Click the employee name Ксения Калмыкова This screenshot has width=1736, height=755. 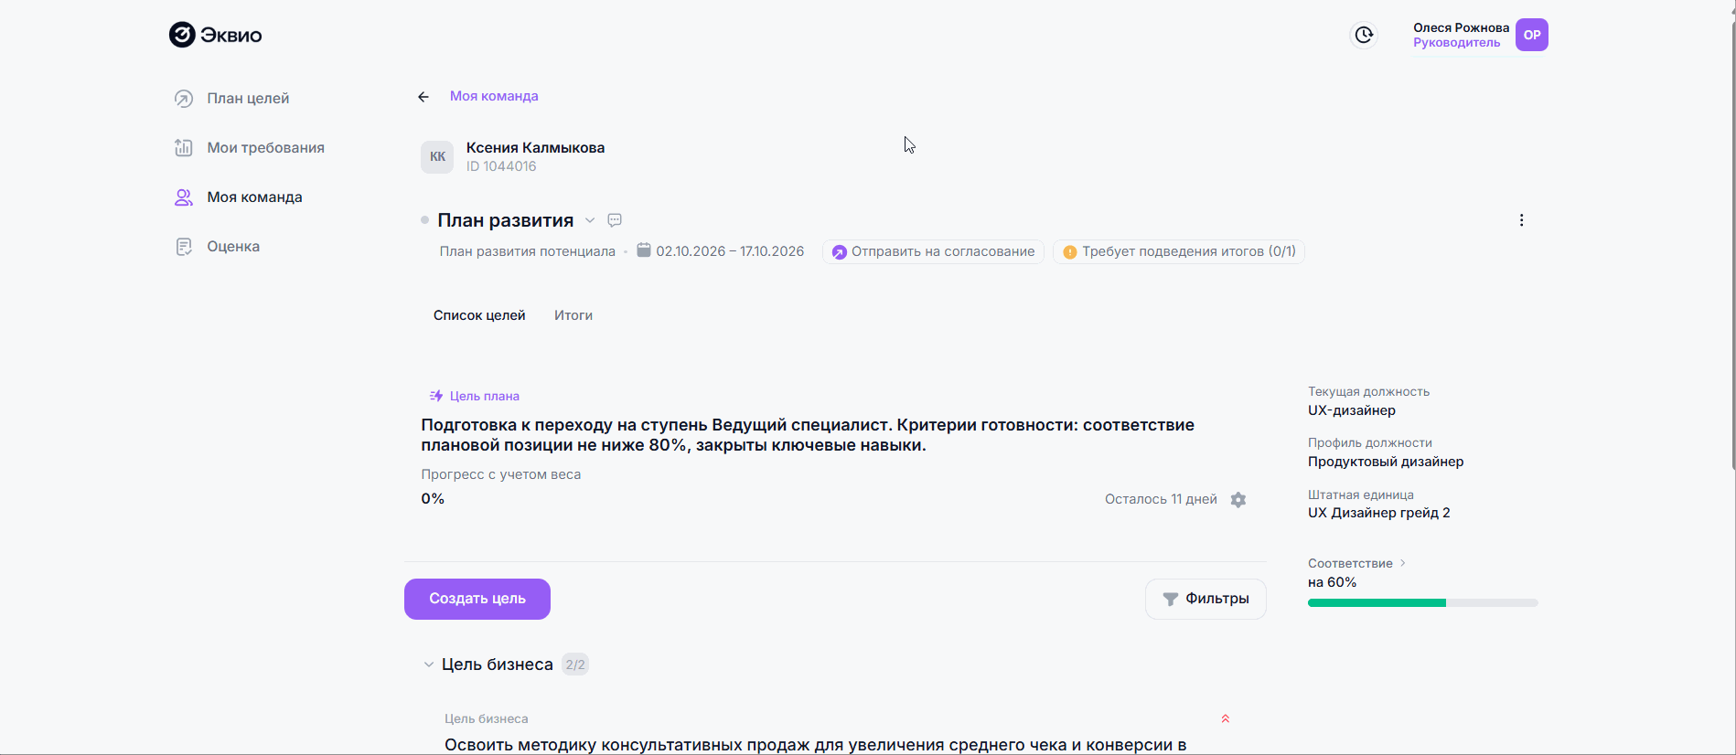(x=535, y=147)
